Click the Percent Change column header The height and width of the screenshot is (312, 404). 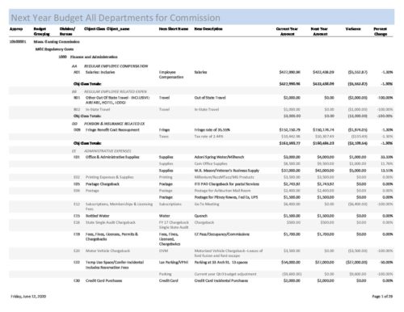point(381,32)
